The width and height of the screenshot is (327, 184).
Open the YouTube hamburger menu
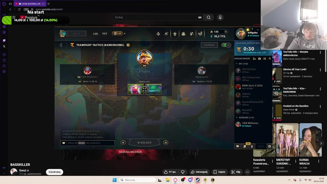tap(14, 17)
